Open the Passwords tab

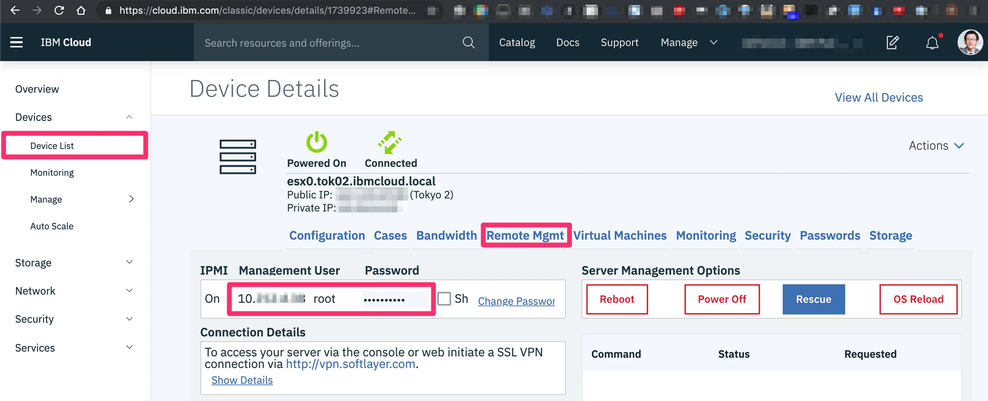[830, 236]
